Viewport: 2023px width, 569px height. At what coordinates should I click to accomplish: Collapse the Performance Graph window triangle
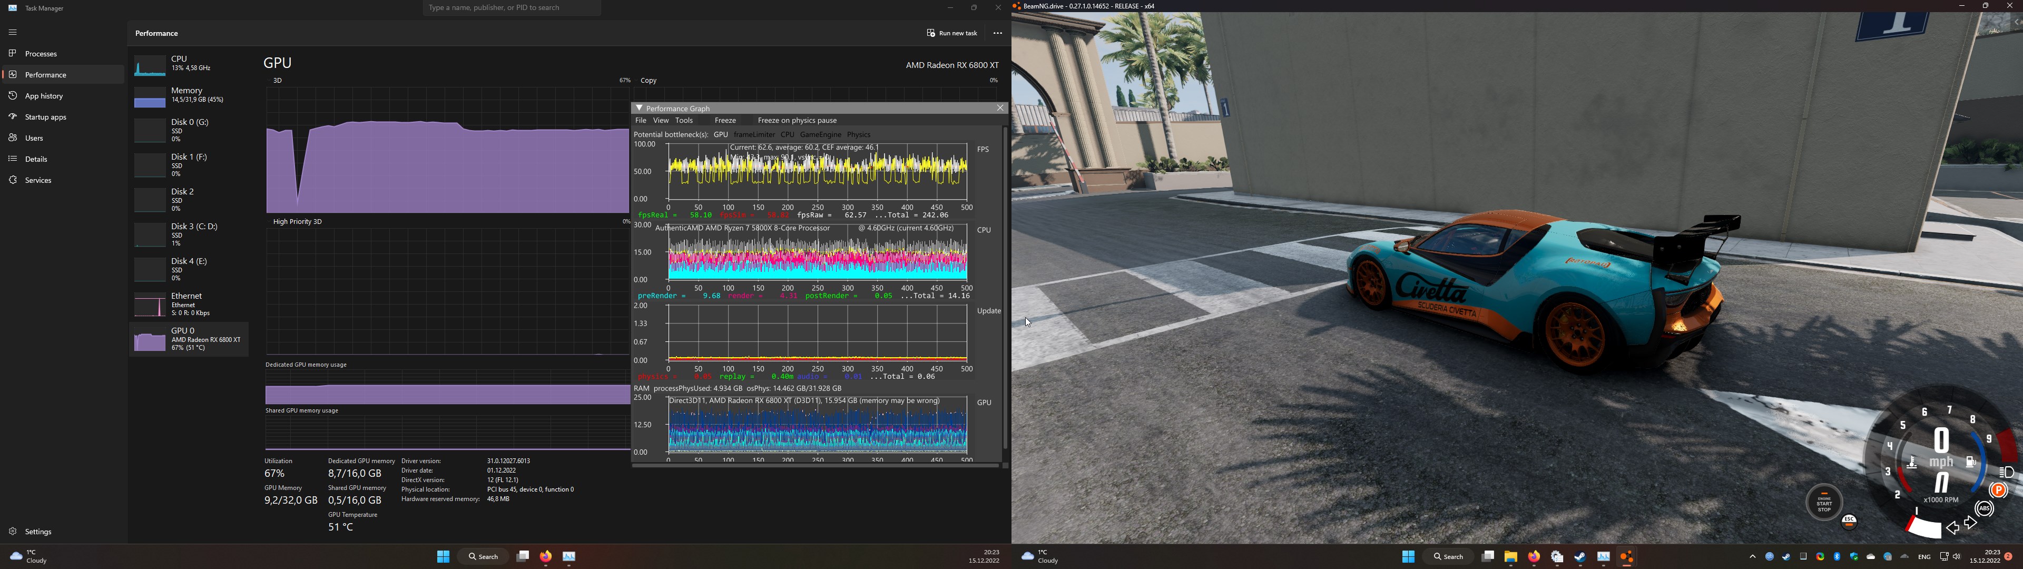coord(639,109)
